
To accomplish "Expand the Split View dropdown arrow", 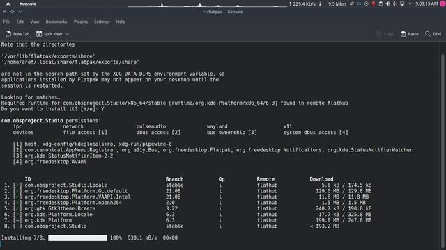I will tap(67, 34).
